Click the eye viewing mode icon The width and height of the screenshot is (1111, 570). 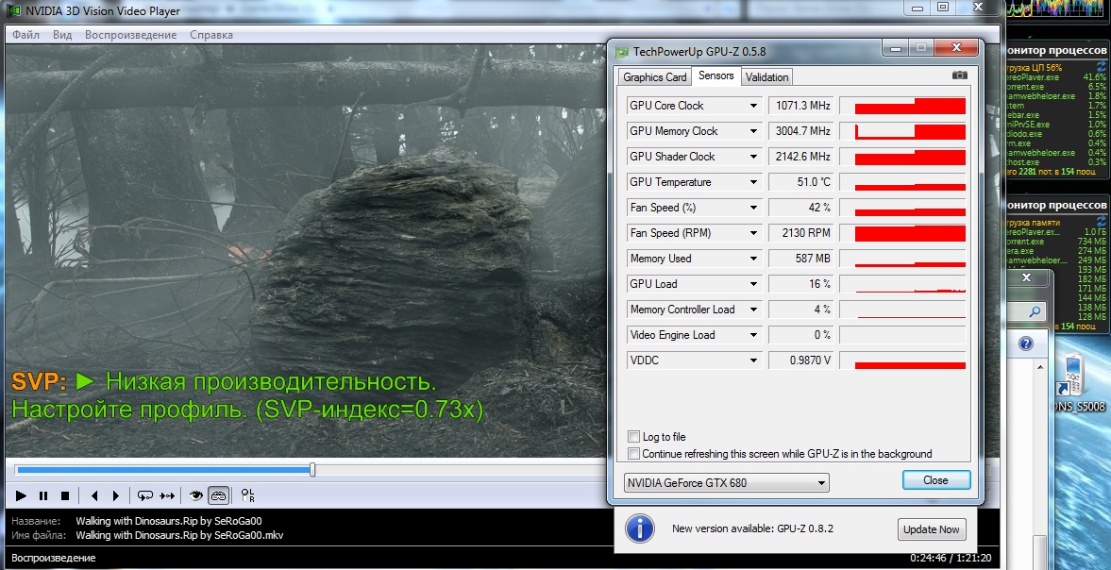pyautogui.click(x=196, y=495)
